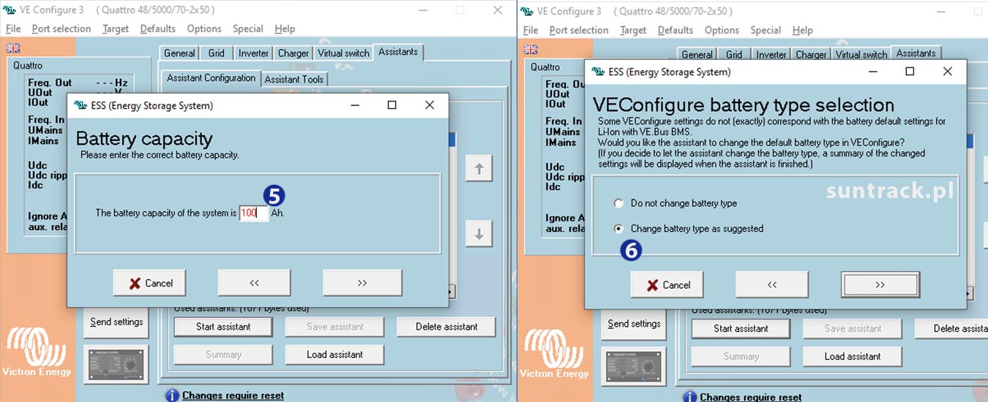Cancel the Battery capacity dialog
Viewport: 988px width, 402px height.
click(x=150, y=283)
